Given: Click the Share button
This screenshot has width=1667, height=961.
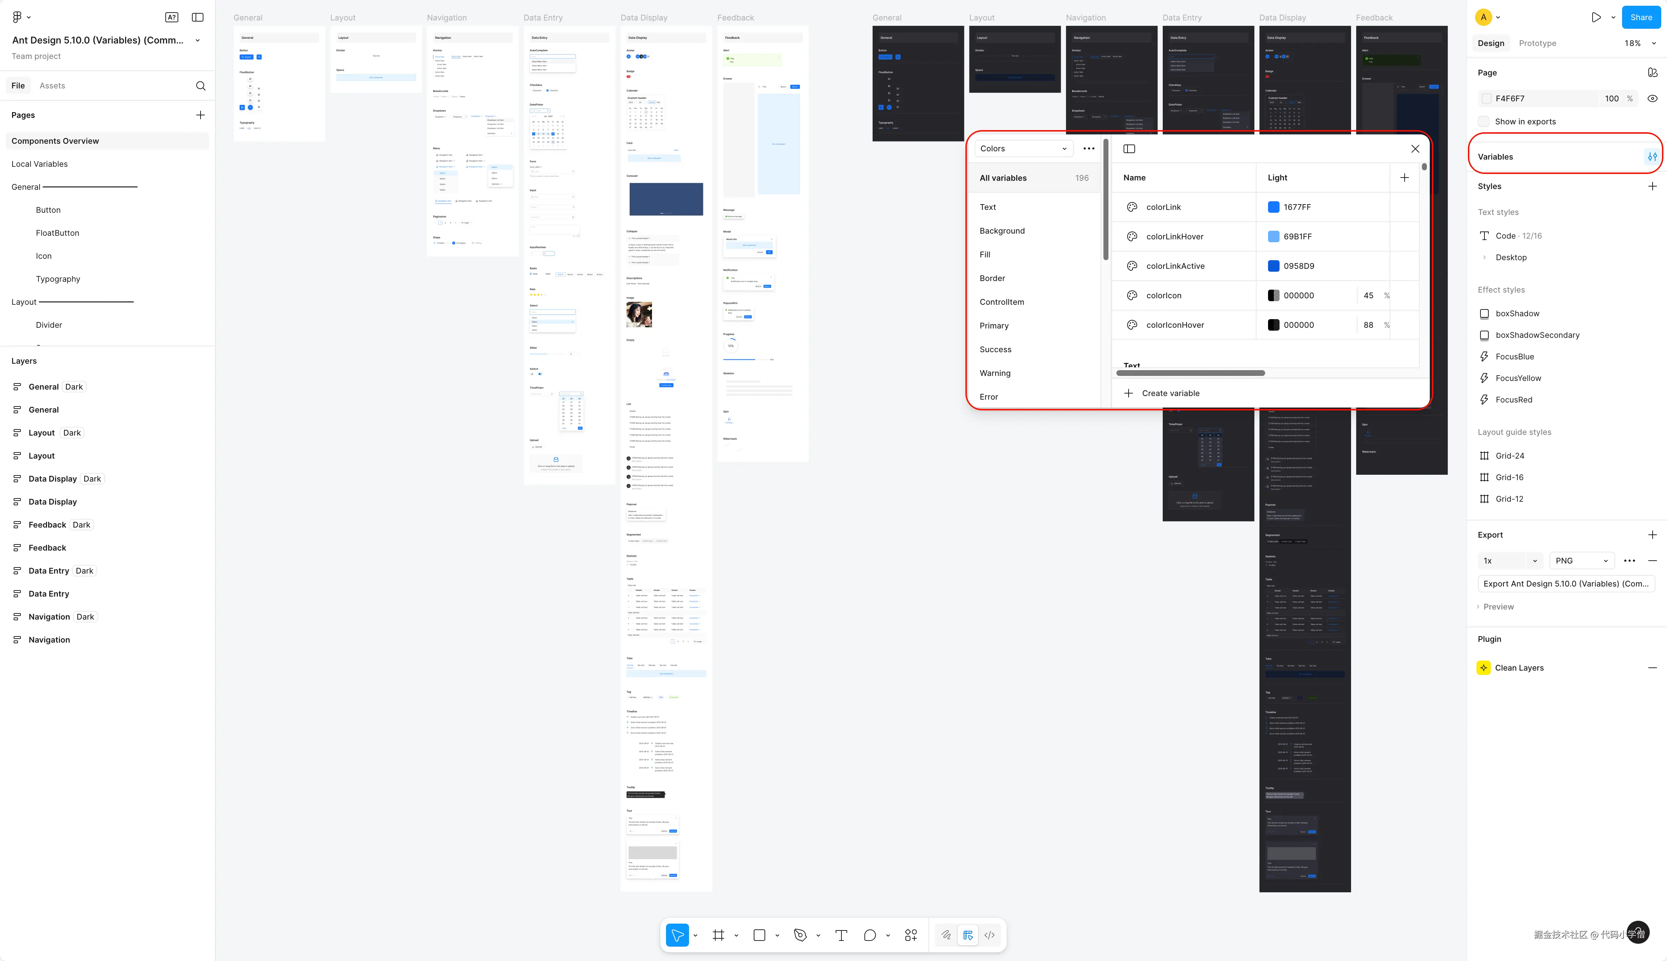Looking at the screenshot, I should tap(1641, 17).
